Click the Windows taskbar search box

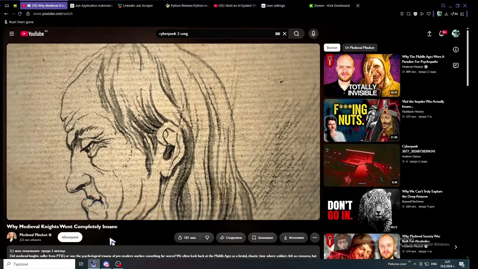(39, 264)
